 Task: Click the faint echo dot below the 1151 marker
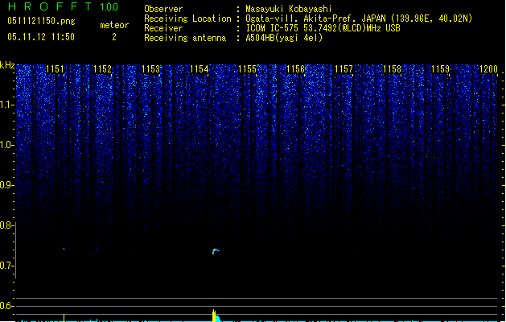tap(64, 249)
